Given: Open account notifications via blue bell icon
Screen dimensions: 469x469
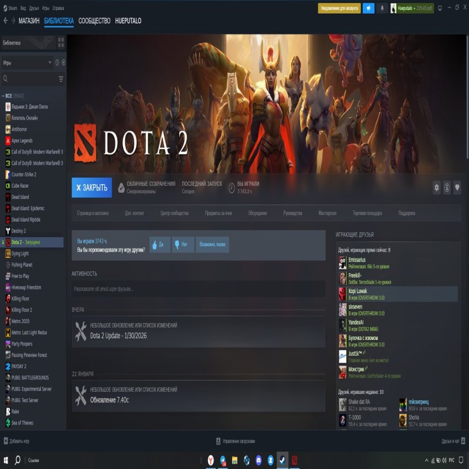Looking at the screenshot, I should [x=368, y=8].
